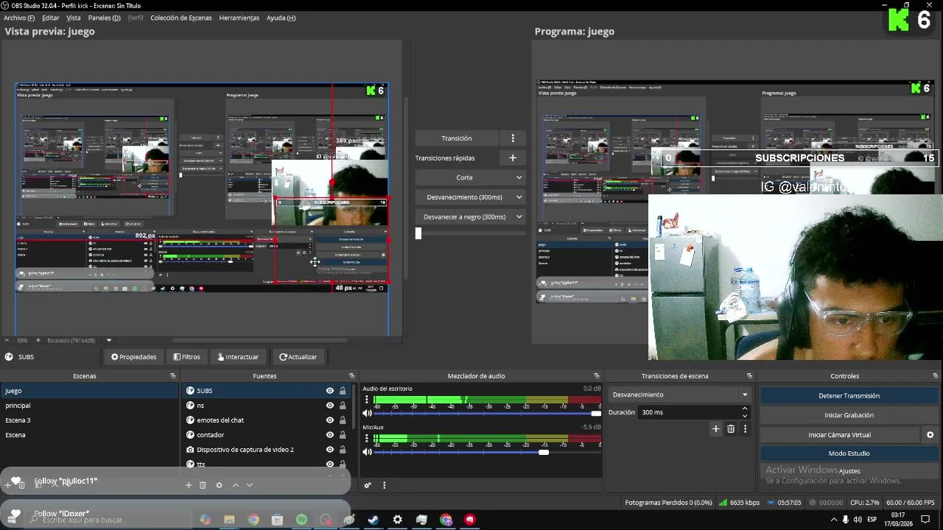Expand Desvanecimiento (300ms) quick transition dropdown
This screenshot has height=530, width=943.
(519, 197)
